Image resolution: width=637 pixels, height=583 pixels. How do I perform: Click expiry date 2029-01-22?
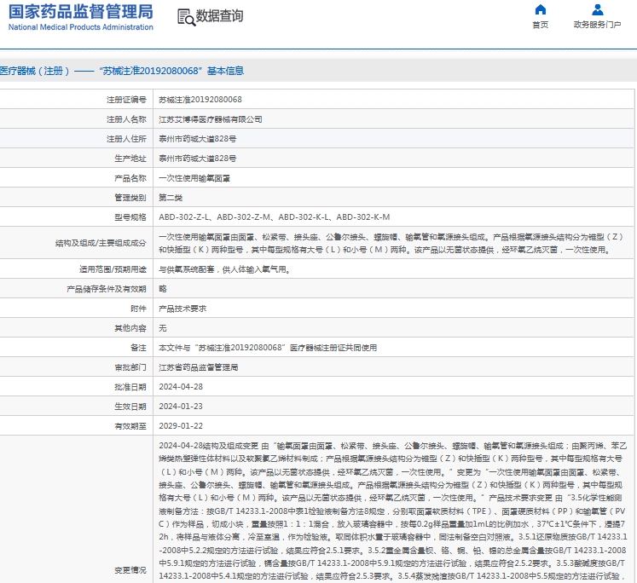181,426
